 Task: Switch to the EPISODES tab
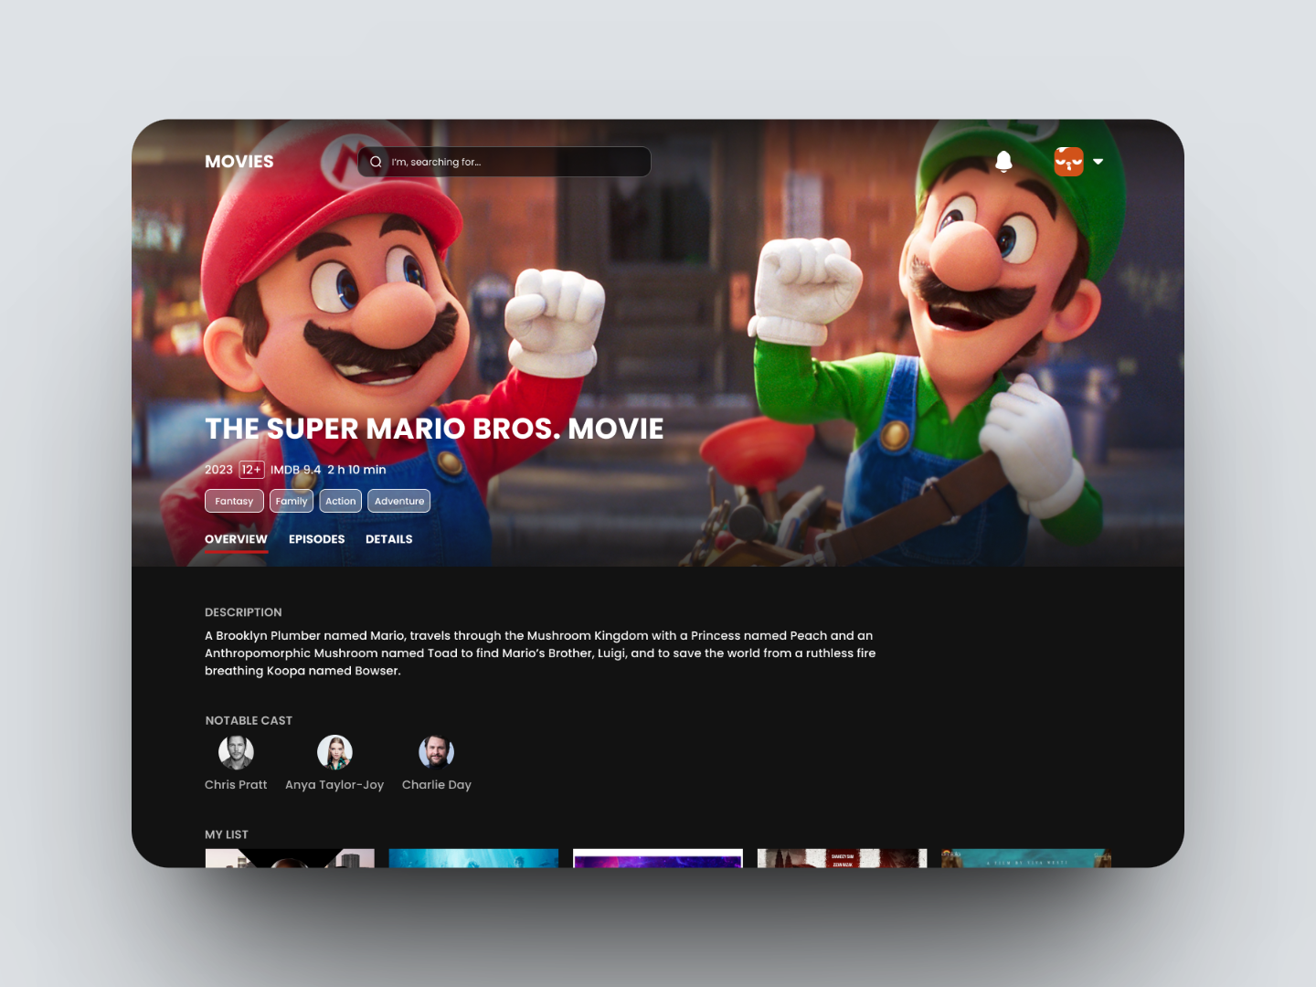pos(316,539)
